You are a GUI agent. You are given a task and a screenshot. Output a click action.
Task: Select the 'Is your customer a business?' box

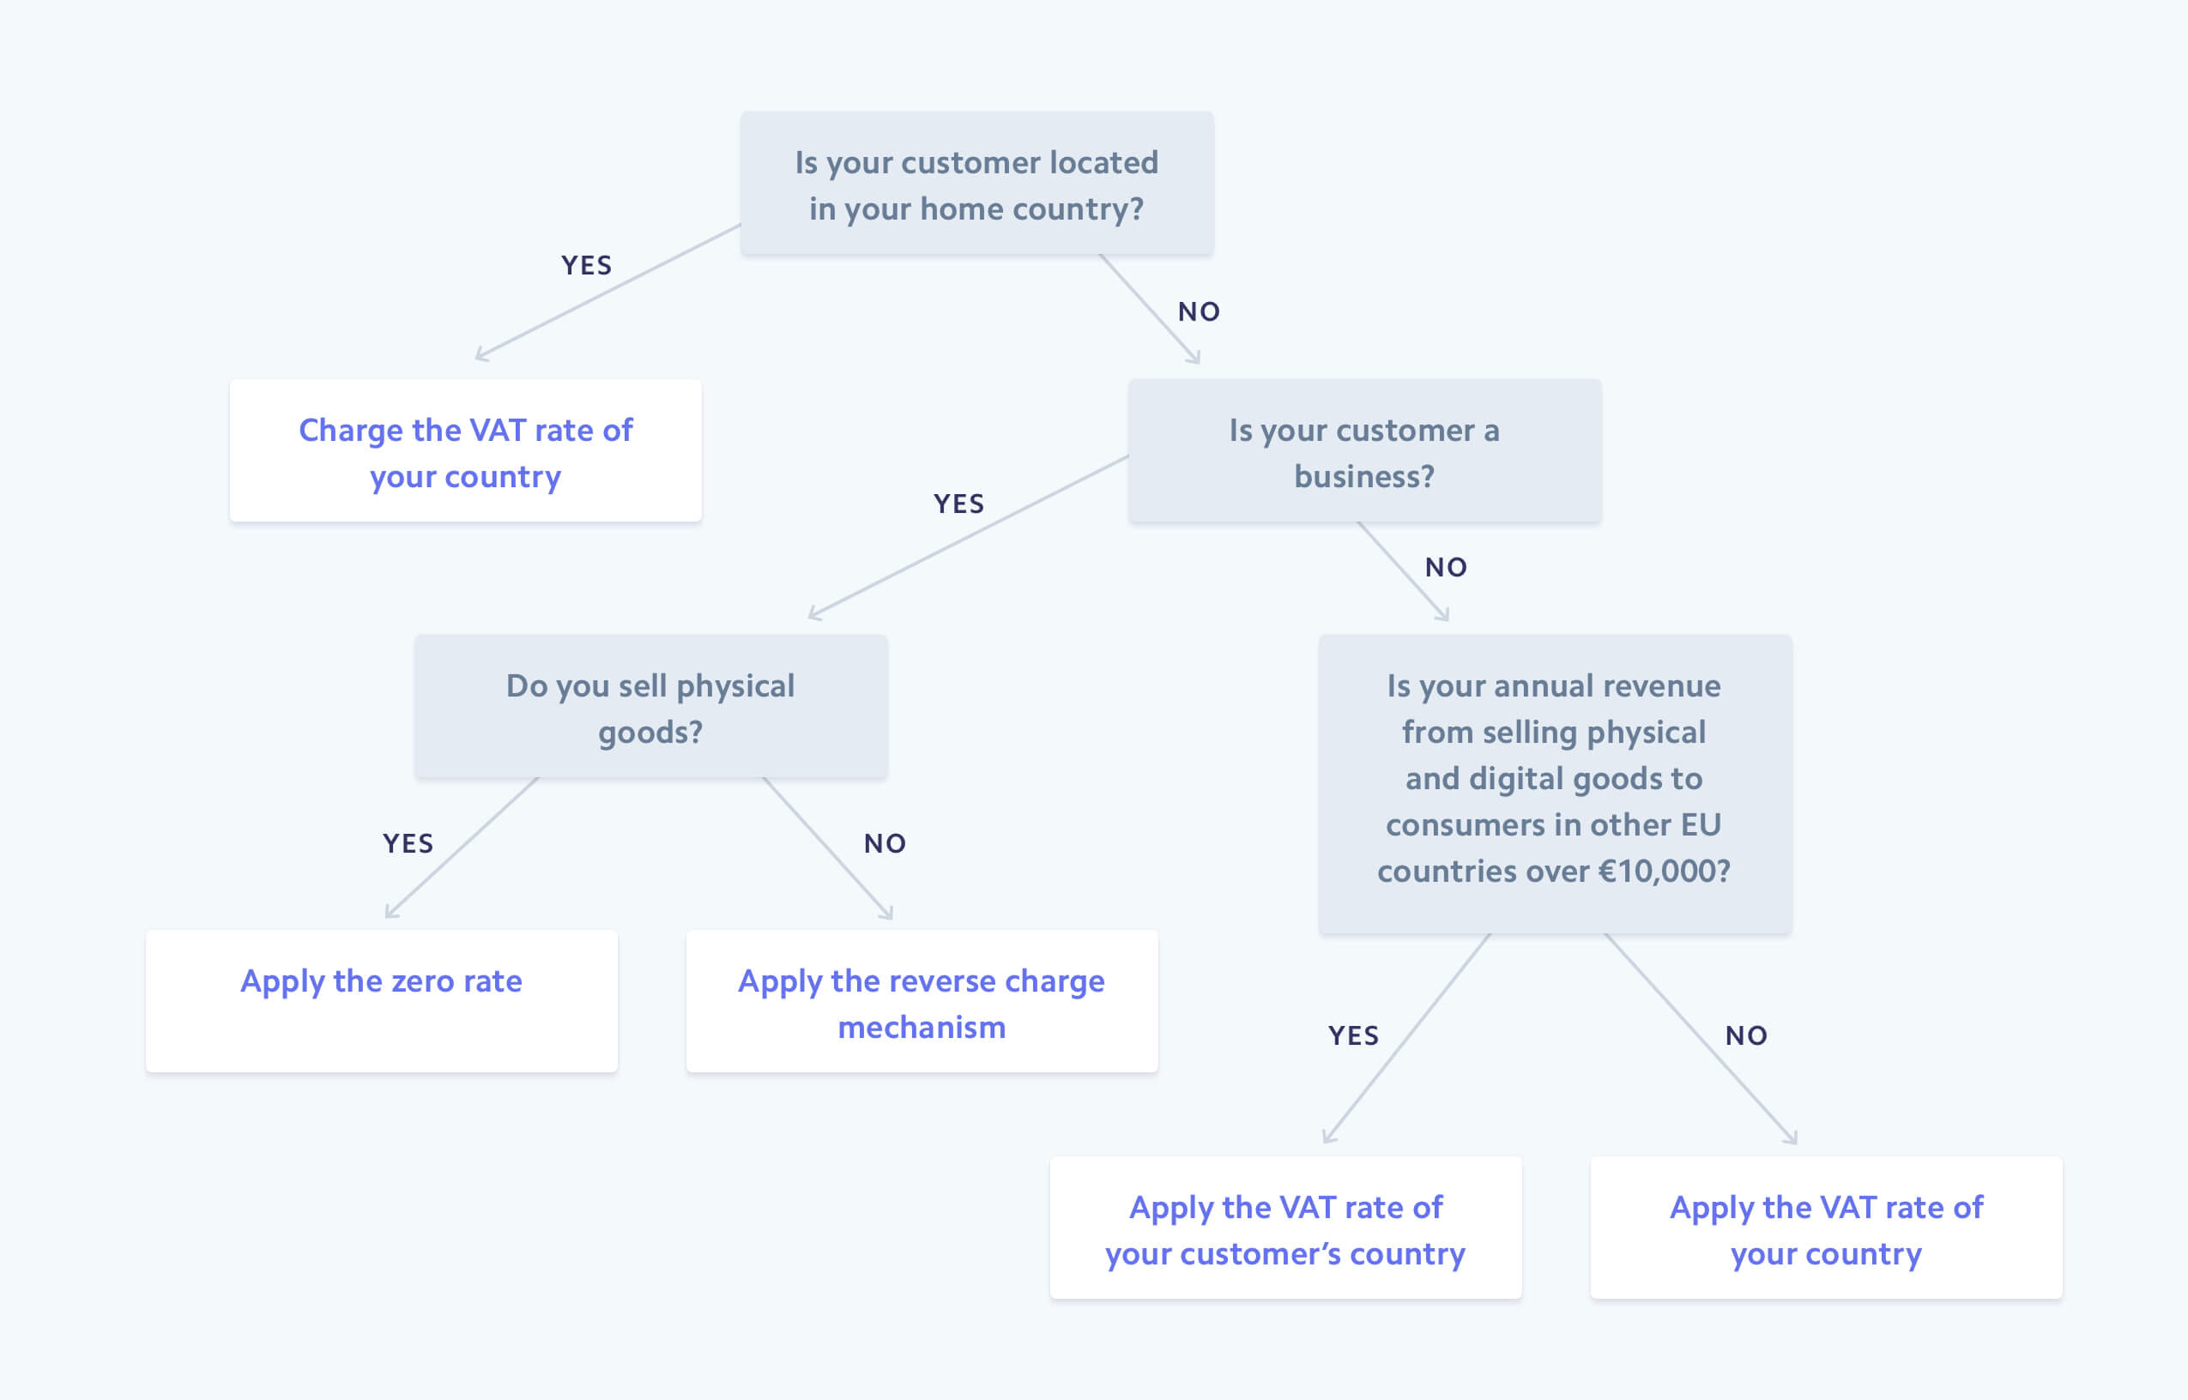click(1363, 452)
